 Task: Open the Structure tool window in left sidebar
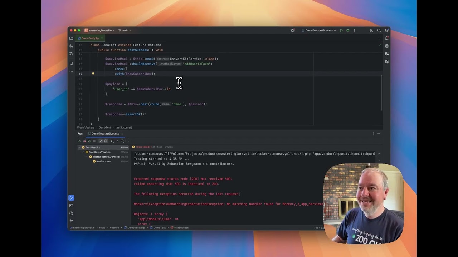[71, 46]
